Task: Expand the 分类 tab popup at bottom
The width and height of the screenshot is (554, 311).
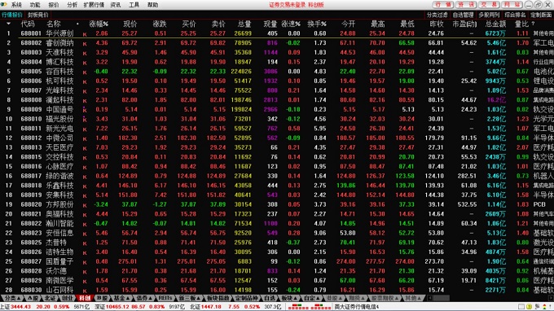Action: point(11,298)
